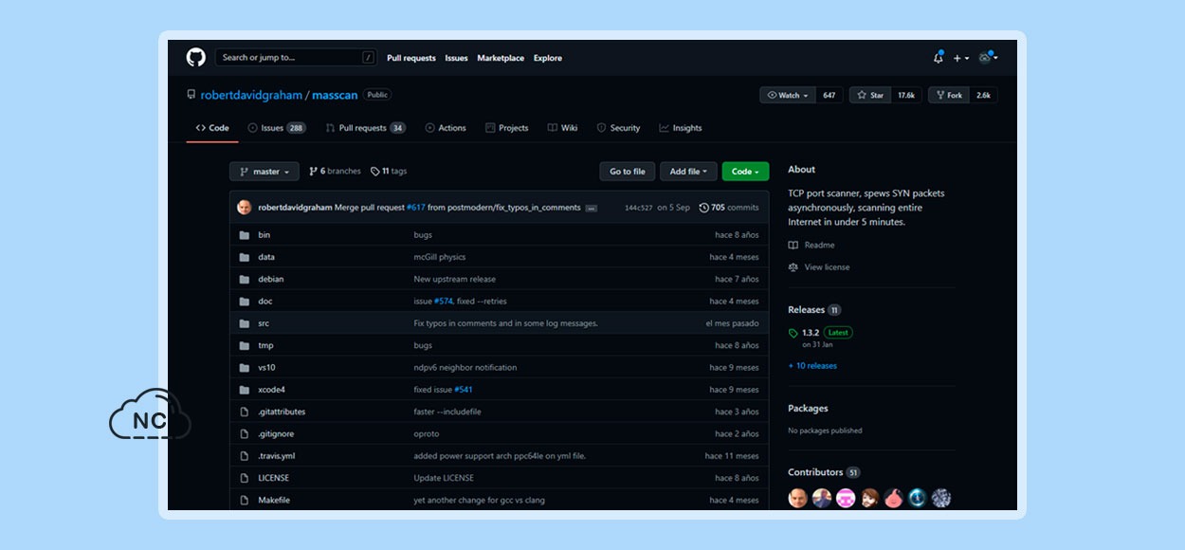View the 705 commits history
The height and width of the screenshot is (550, 1185).
[729, 208]
